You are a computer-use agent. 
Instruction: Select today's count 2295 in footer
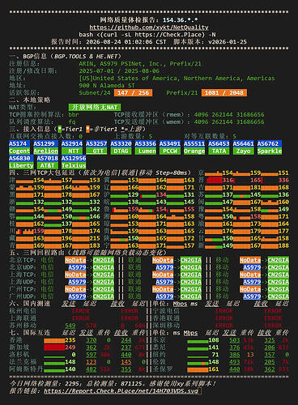[72, 383]
